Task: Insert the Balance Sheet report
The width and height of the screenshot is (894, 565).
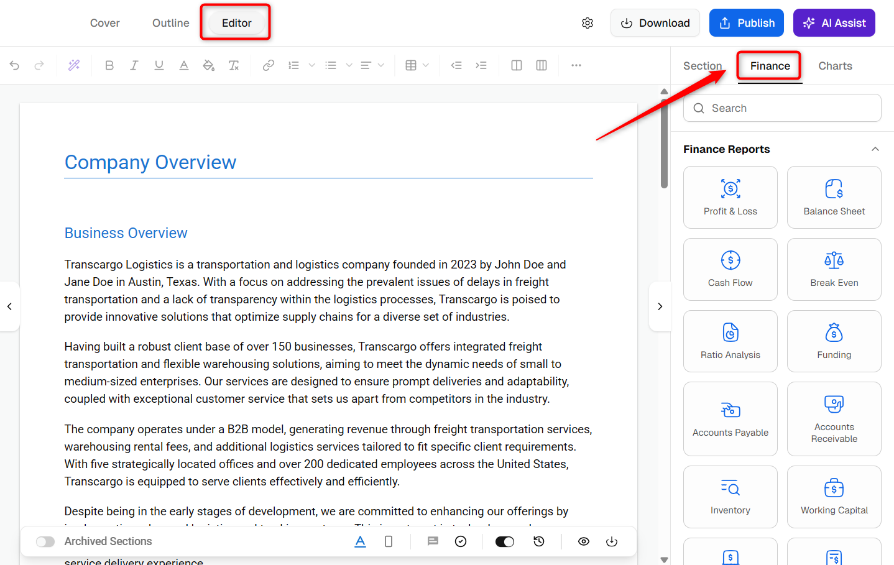Action: pyautogui.click(x=834, y=198)
